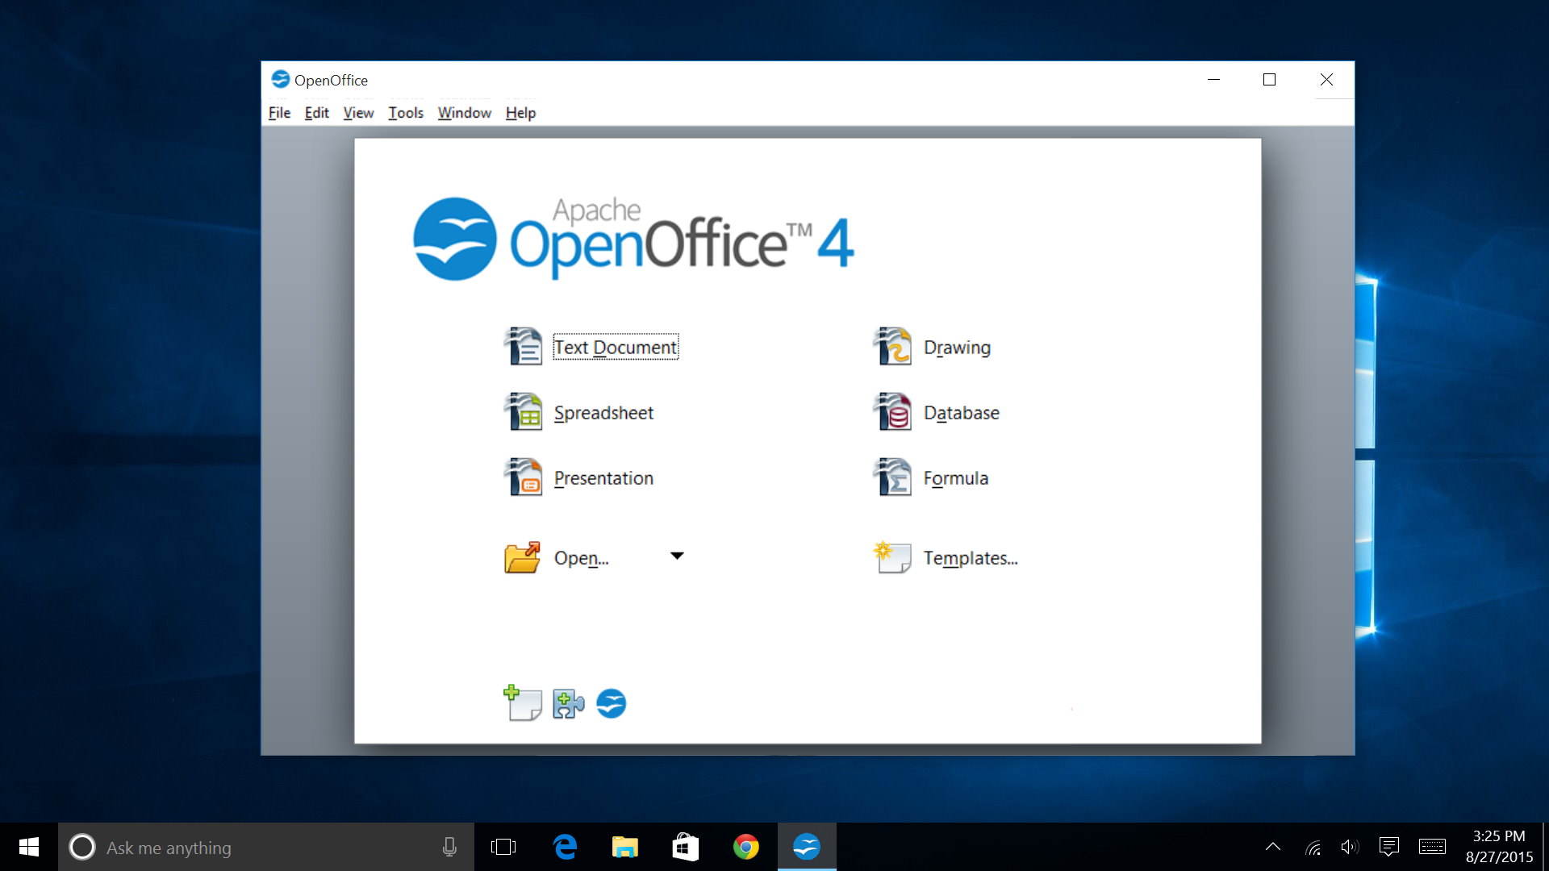Click the Google Chrome taskbar icon
The width and height of the screenshot is (1549, 871).
(x=745, y=847)
